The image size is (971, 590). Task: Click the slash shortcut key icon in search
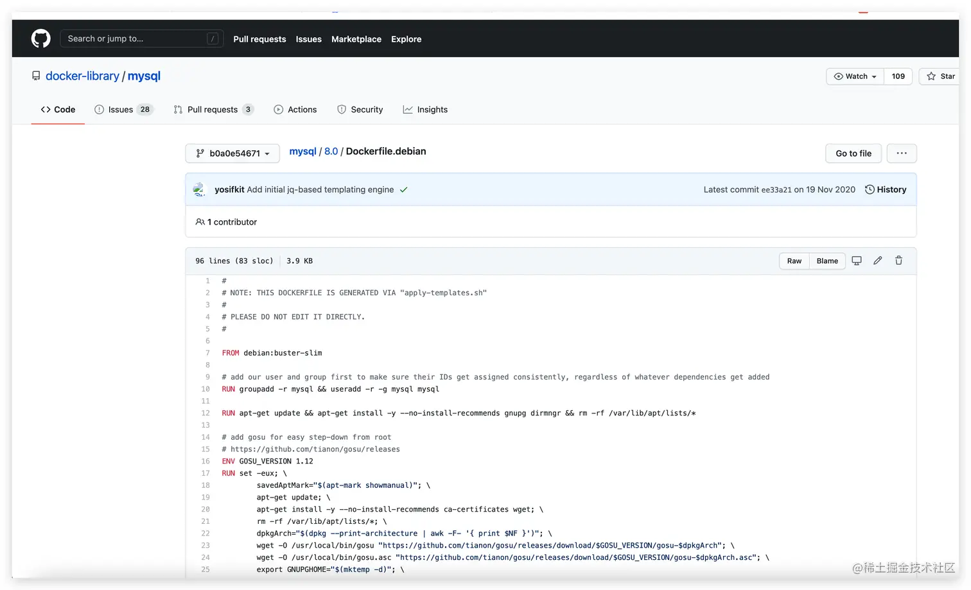[213, 39]
